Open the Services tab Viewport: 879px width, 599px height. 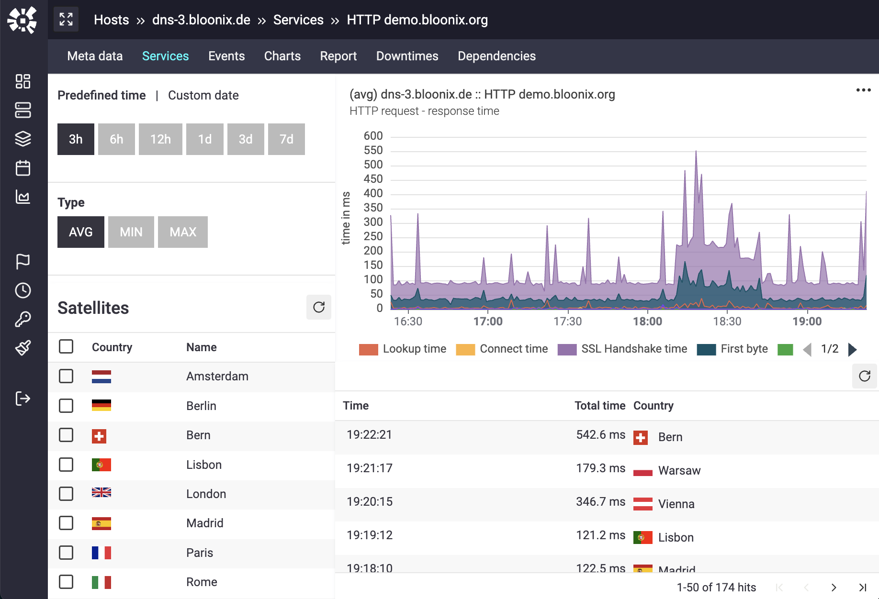[x=166, y=56]
